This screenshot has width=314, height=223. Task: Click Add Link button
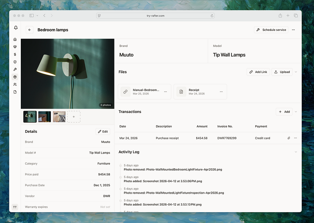[258, 72]
